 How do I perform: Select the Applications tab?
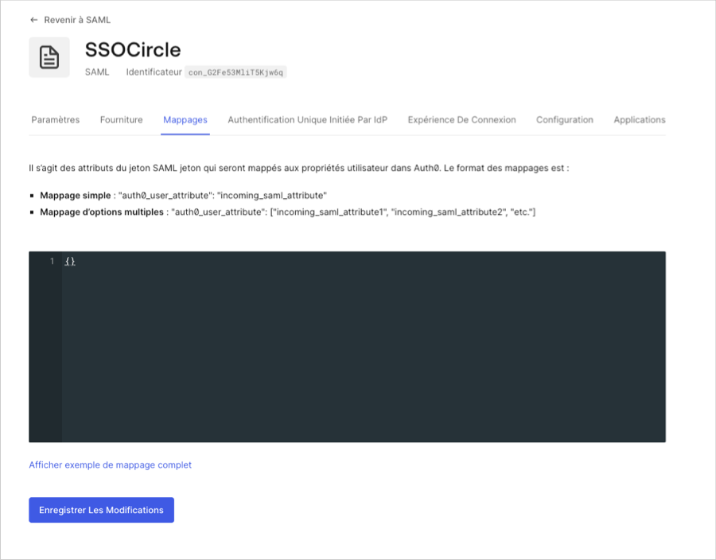click(640, 119)
